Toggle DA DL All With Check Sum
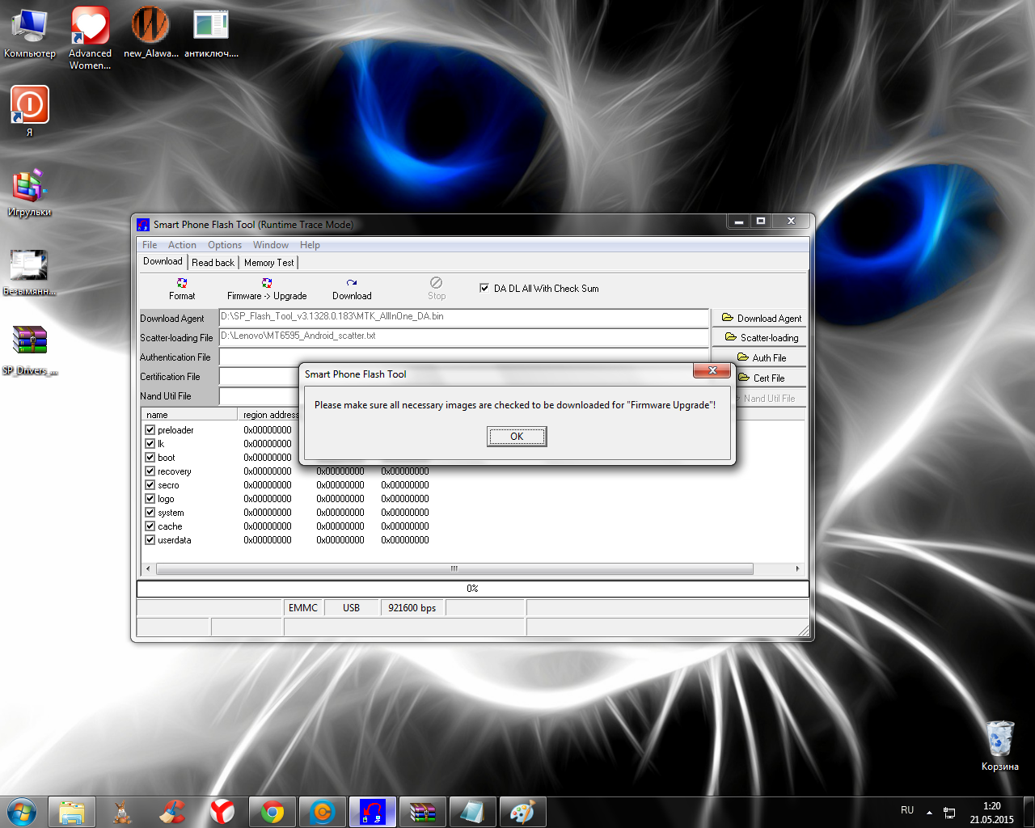The height and width of the screenshot is (828, 1035). click(x=484, y=288)
